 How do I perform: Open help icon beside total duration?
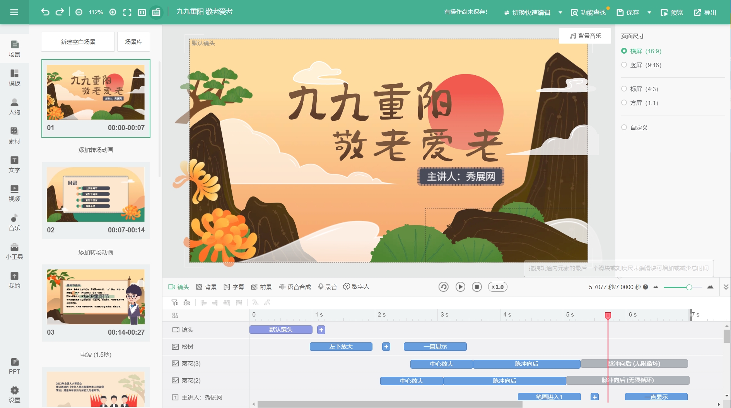[646, 287]
